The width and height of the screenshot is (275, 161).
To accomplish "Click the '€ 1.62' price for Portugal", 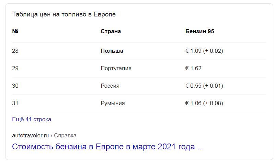I will tap(193, 68).
